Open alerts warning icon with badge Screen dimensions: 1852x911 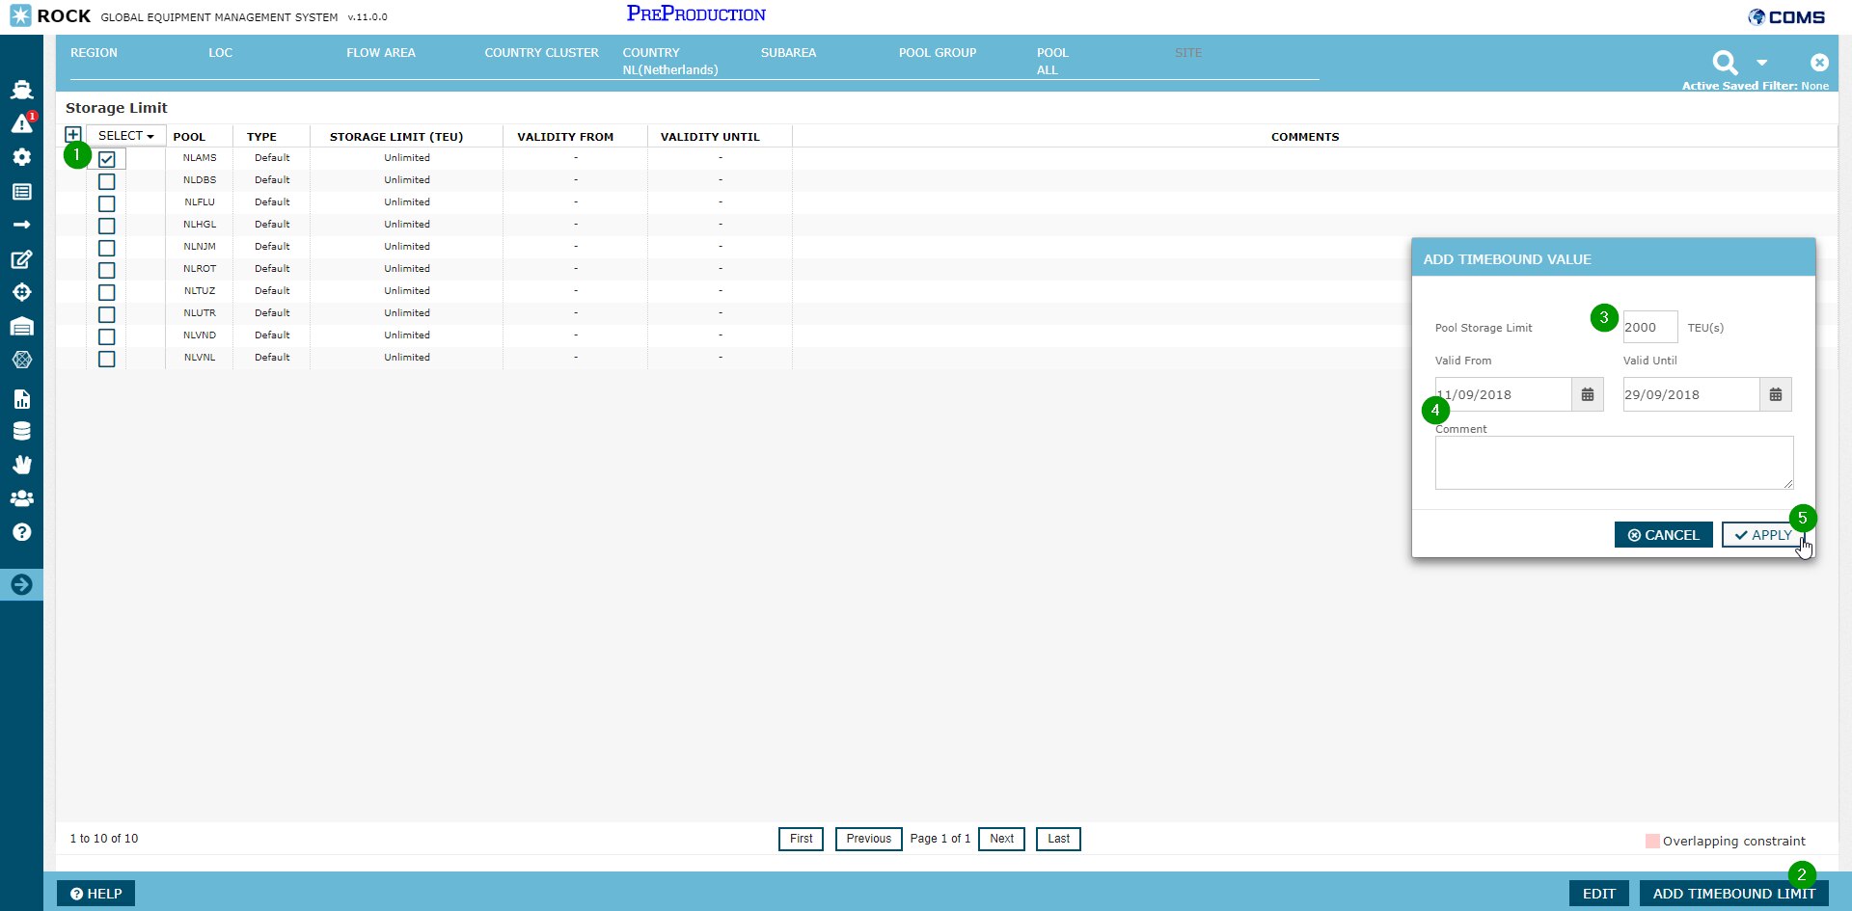[21, 123]
